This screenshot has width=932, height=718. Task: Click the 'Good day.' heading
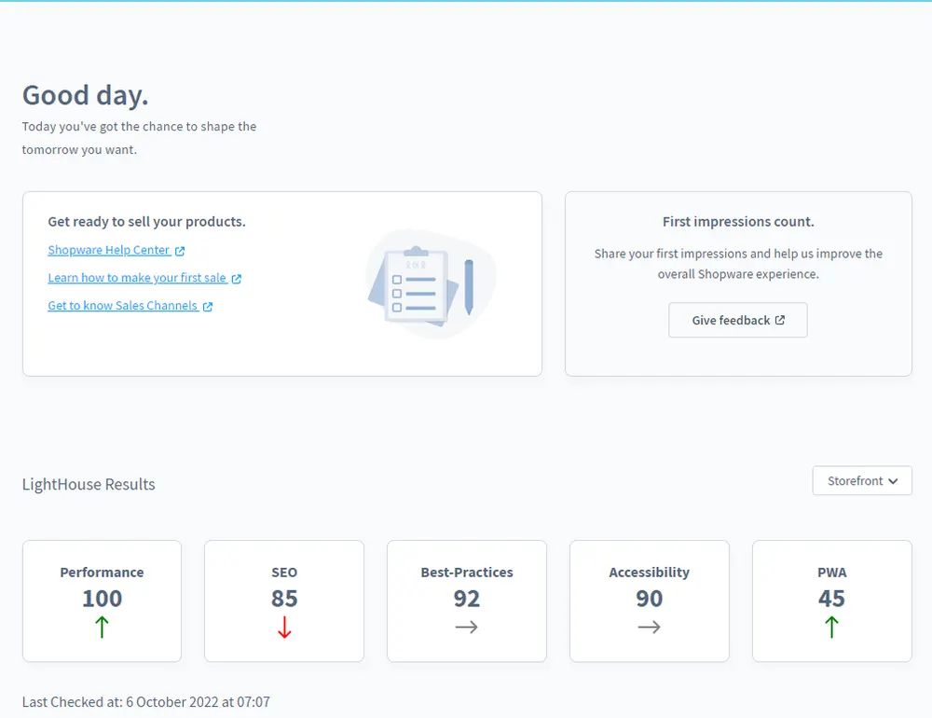pyautogui.click(x=85, y=95)
